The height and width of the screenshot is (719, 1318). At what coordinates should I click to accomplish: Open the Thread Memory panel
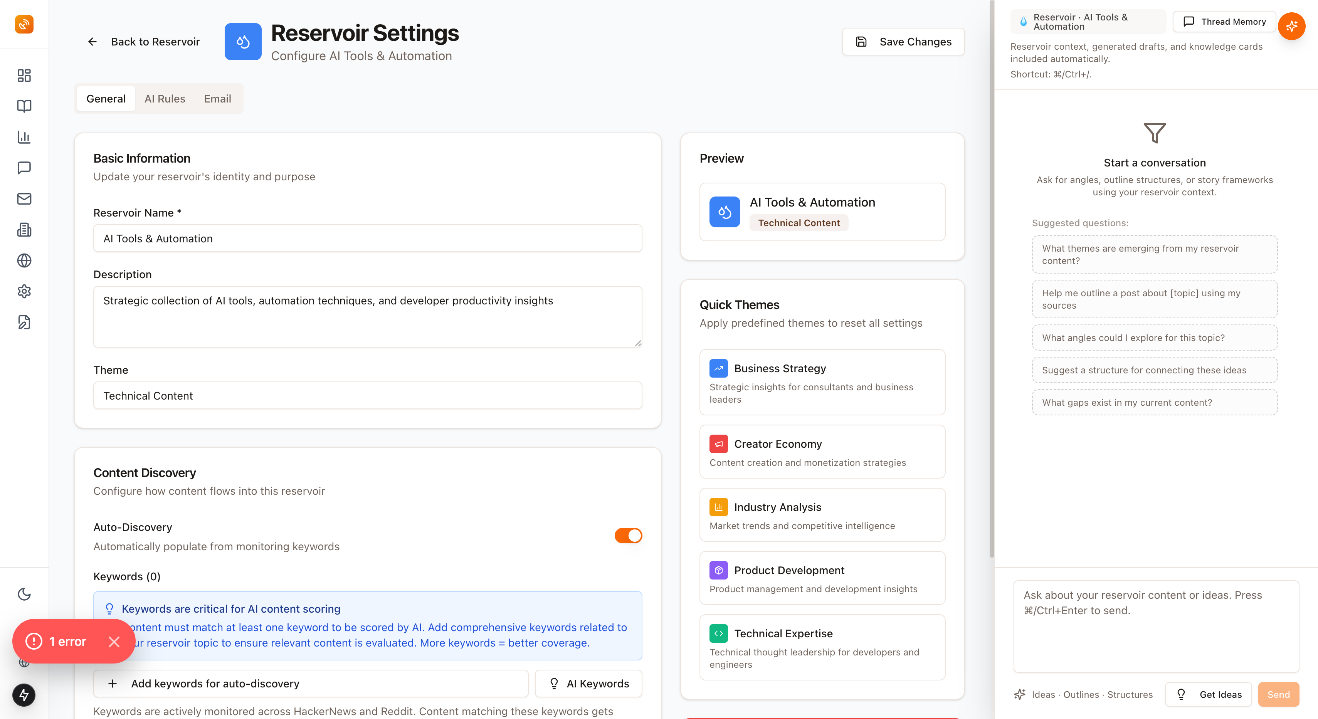pos(1224,22)
